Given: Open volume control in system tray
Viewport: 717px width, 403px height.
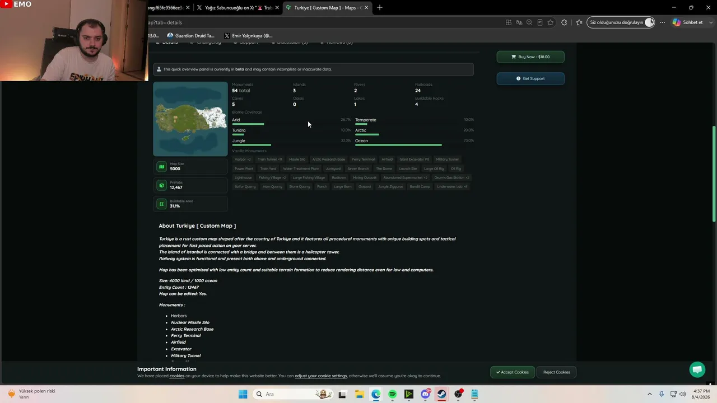Looking at the screenshot, I should [x=682, y=394].
